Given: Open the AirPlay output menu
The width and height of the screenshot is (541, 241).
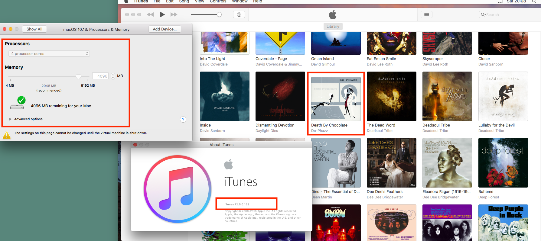Looking at the screenshot, I should coord(239,14).
